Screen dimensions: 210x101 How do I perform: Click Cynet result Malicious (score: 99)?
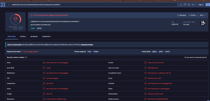[154, 78]
